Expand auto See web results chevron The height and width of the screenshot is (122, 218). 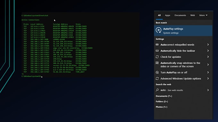tap(208, 90)
